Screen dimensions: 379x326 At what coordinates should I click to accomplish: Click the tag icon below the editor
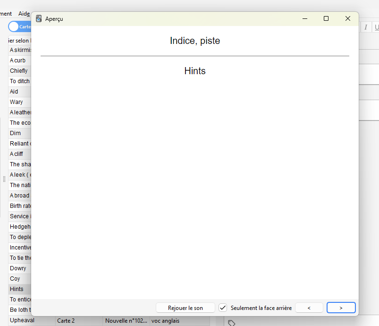point(231,323)
